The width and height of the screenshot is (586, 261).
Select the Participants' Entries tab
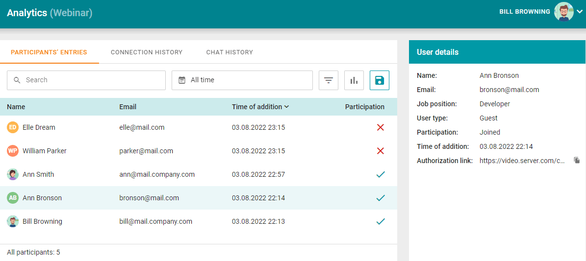point(49,52)
